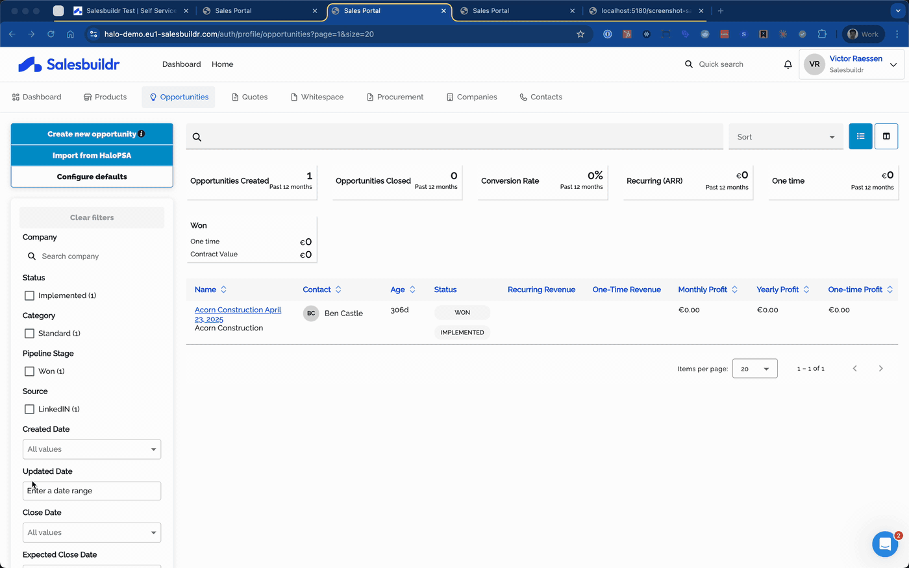The image size is (909, 568).
Task: Reload the browser page
Action: [x=51, y=34]
